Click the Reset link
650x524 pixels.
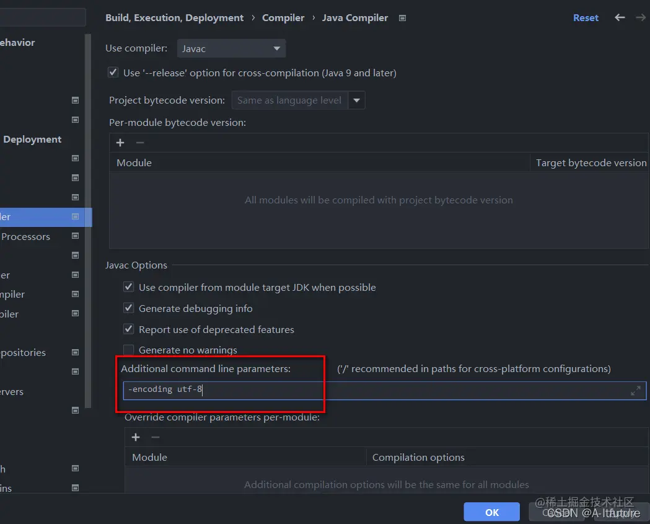[x=586, y=18]
